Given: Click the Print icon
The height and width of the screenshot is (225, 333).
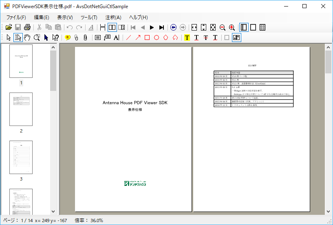Looking at the screenshot, I should (27, 27).
